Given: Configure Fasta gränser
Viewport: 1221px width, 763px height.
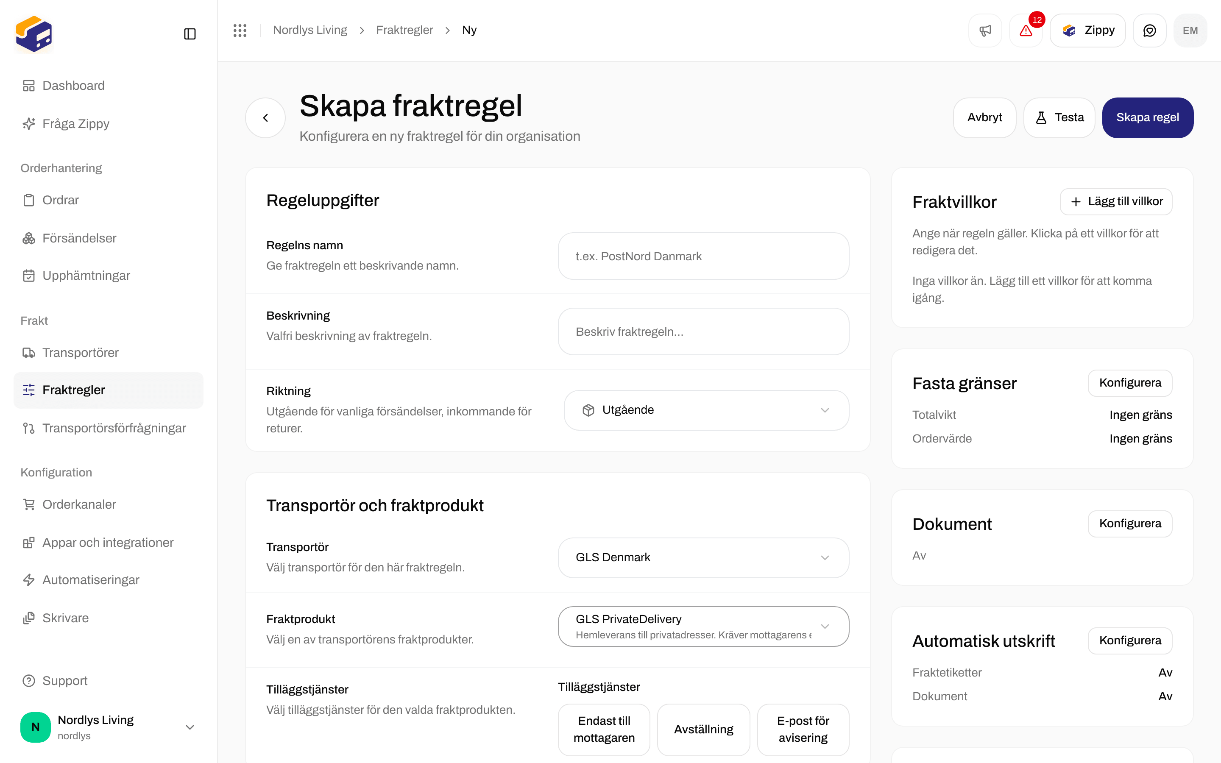Looking at the screenshot, I should (x=1130, y=383).
